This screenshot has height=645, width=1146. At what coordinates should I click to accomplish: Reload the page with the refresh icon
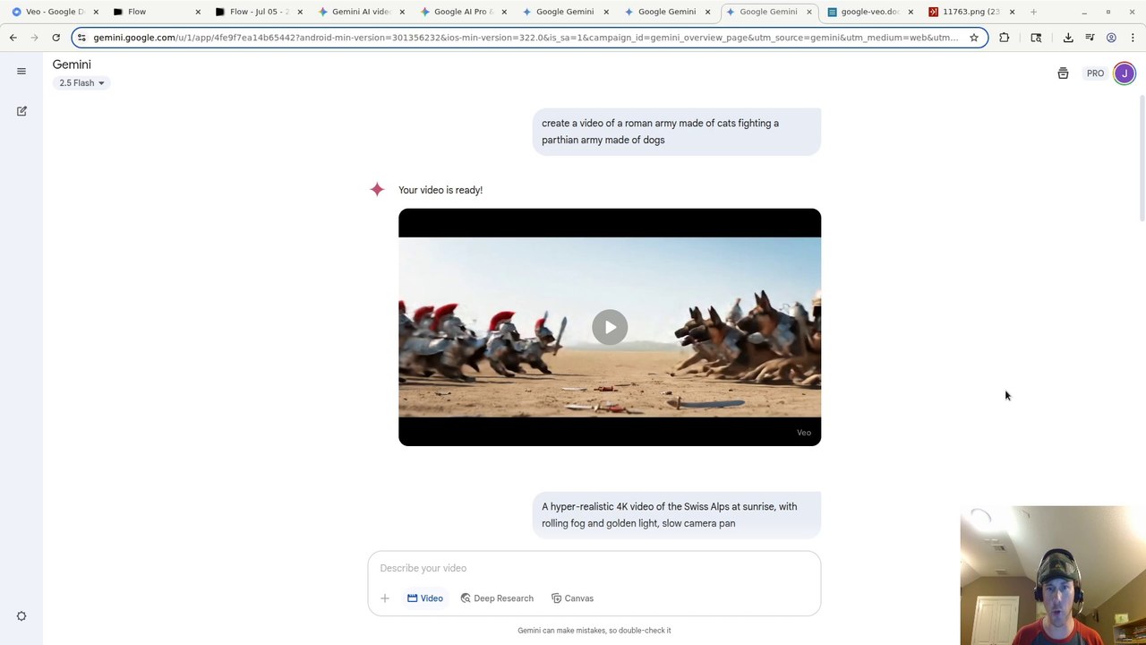point(56,38)
